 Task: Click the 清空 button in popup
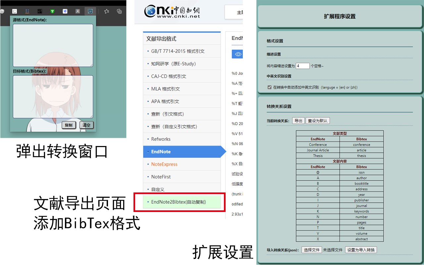point(86,125)
